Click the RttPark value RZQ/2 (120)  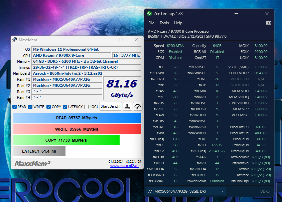tap(261, 175)
